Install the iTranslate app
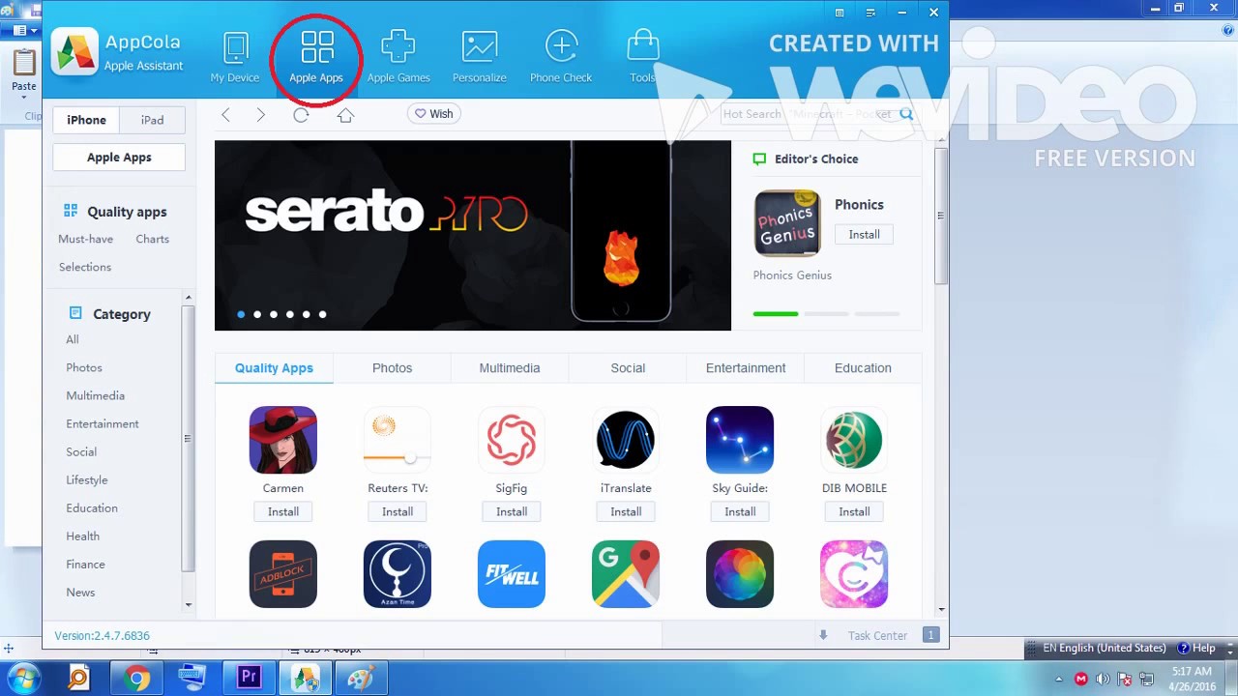Image resolution: width=1238 pixels, height=696 pixels. (626, 511)
